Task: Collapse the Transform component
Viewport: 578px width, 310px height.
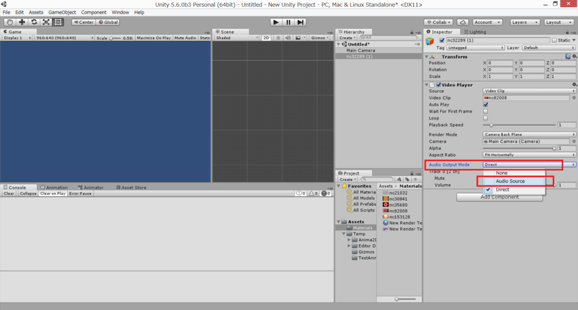Action: coord(427,57)
